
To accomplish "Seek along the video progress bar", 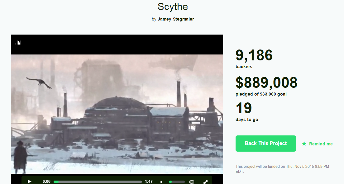I will (x=98, y=182).
